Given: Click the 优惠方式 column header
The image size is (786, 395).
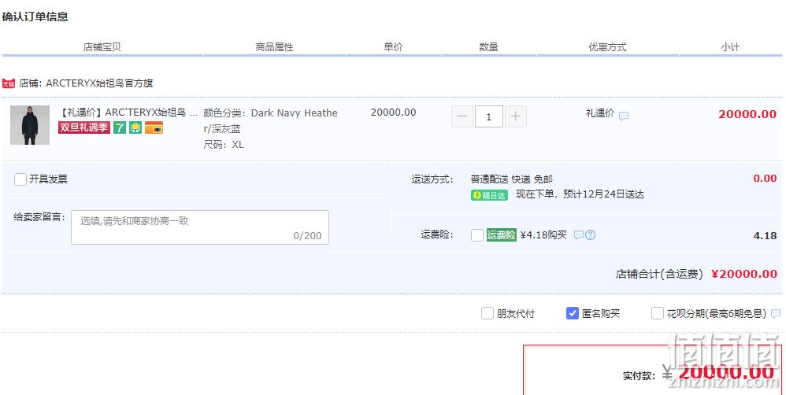Looking at the screenshot, I should click(x=607, y=47).
